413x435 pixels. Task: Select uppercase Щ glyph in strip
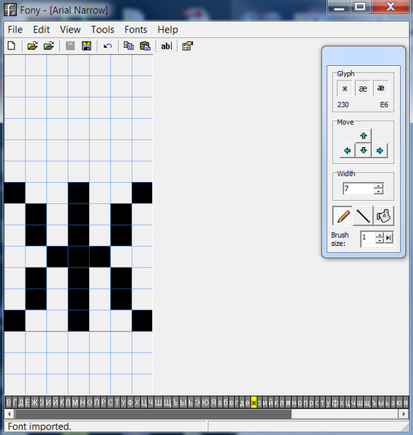pyautogui.click(x=167, y=402)
